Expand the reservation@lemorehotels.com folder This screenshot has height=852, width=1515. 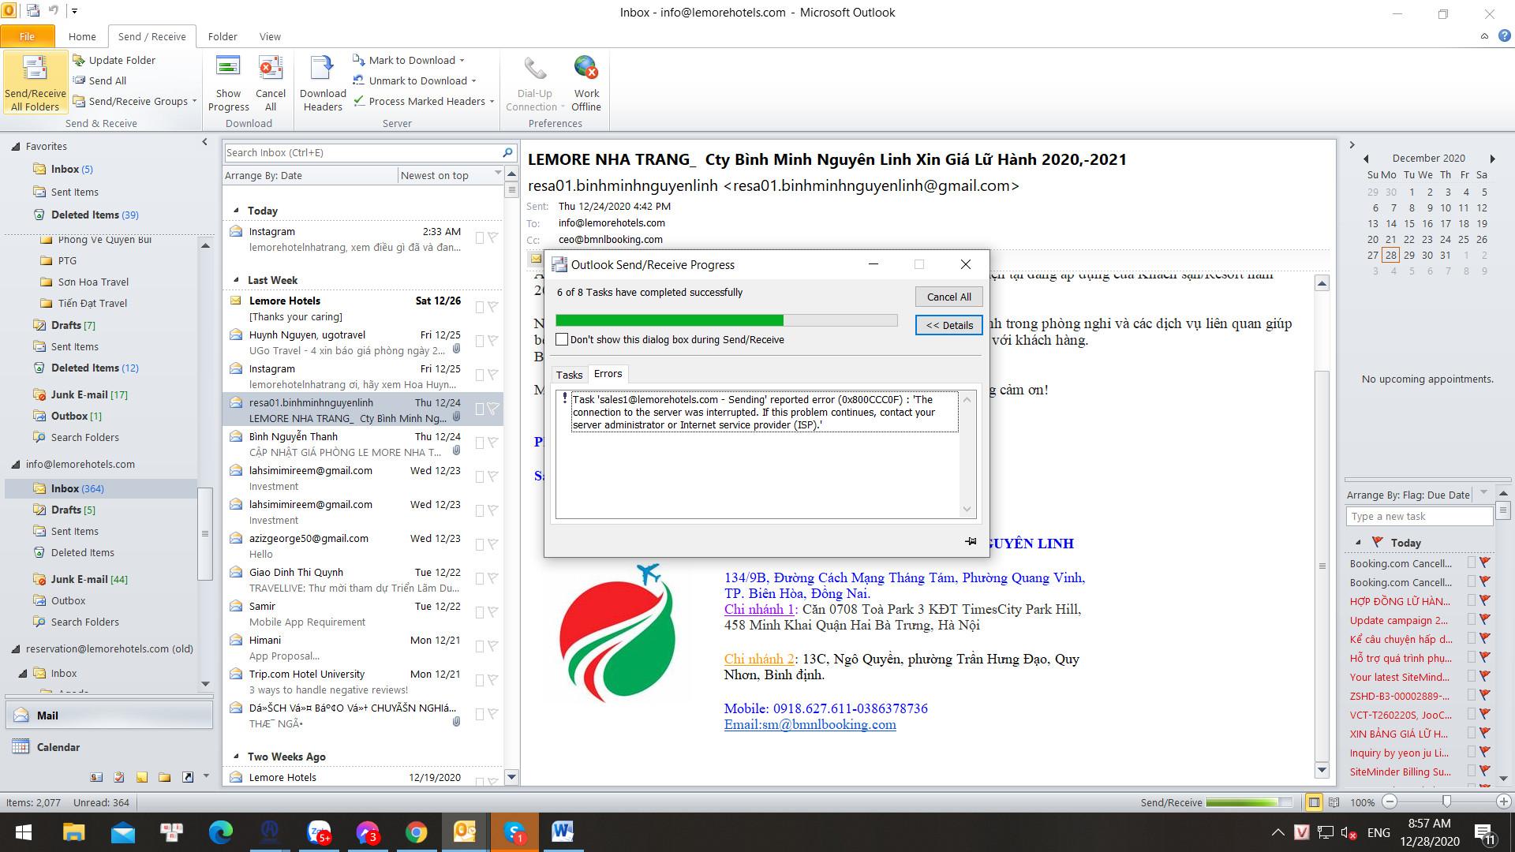pos(14,648)
